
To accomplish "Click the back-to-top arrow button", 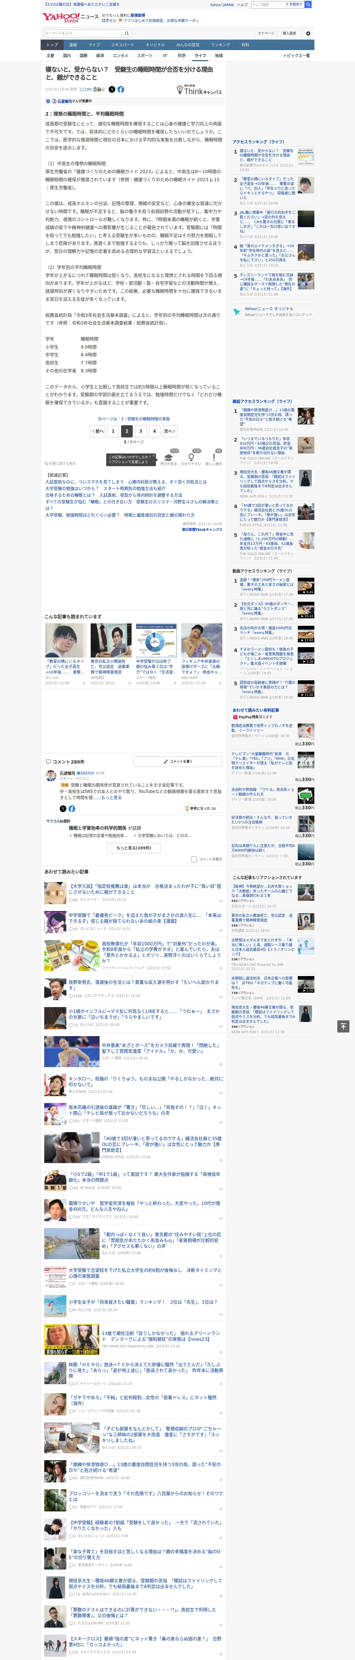I will [343, 1026].
